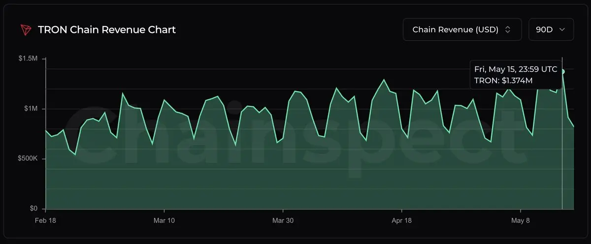
Task: Click the Feb 18 x-axis label
Action: coord(45,221)
